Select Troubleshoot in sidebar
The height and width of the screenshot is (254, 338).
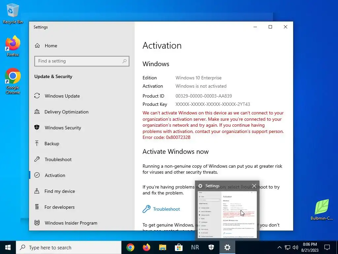(x=58, y=159)
